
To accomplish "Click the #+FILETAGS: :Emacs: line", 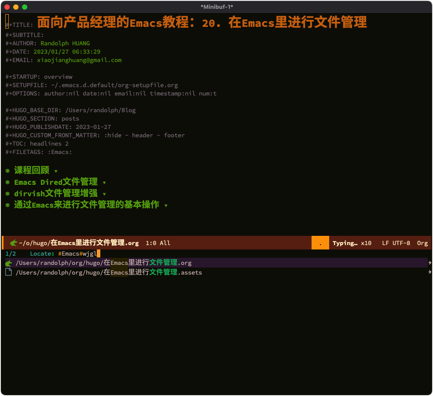I will tap(39, 152).
